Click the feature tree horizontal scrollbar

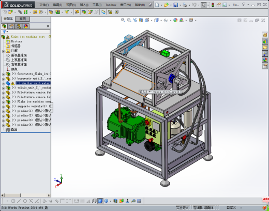point(26,195)
